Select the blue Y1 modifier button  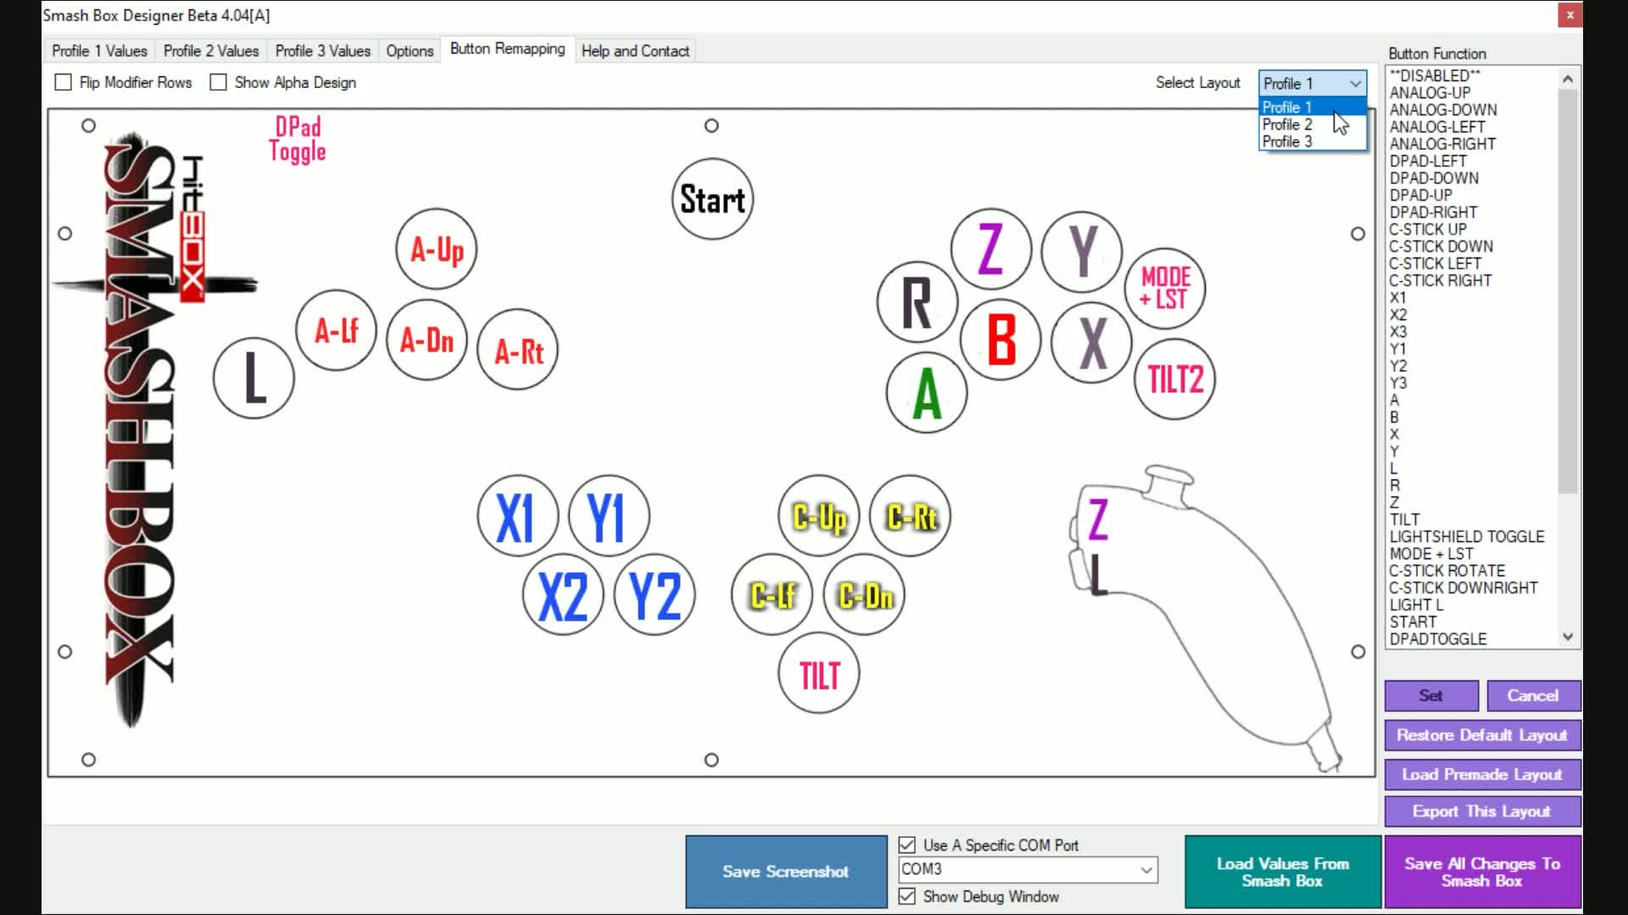[x=609, y=516]
